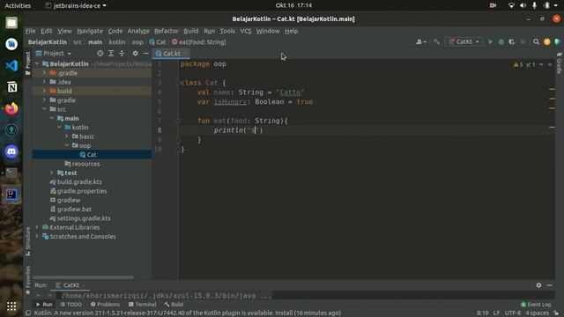Select build.gradle.kts file

(79, 182)
